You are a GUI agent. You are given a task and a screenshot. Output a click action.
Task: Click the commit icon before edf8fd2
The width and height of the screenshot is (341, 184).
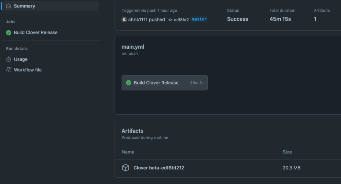[170, 20]
